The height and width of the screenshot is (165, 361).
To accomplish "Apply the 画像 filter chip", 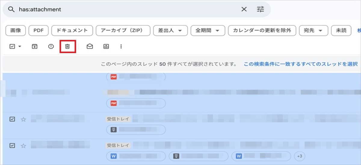I will (16, 30).
